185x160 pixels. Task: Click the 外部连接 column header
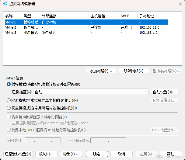(x=64, y=16)
